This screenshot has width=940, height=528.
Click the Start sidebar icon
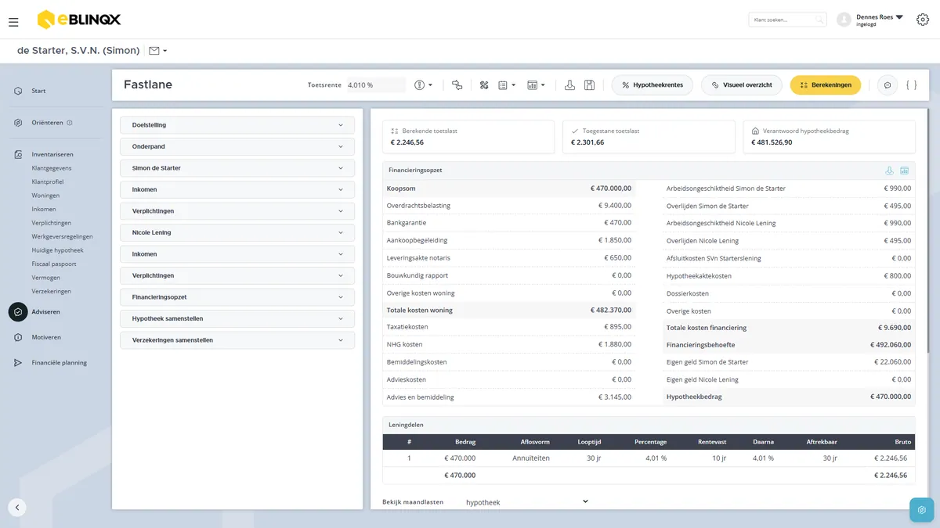(18, 91)
